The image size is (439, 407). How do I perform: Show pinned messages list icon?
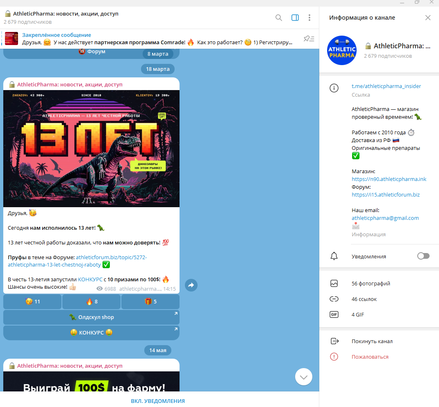(x=309, y=39)
